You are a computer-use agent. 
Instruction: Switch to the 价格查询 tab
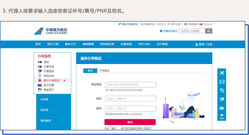point(104,71)
